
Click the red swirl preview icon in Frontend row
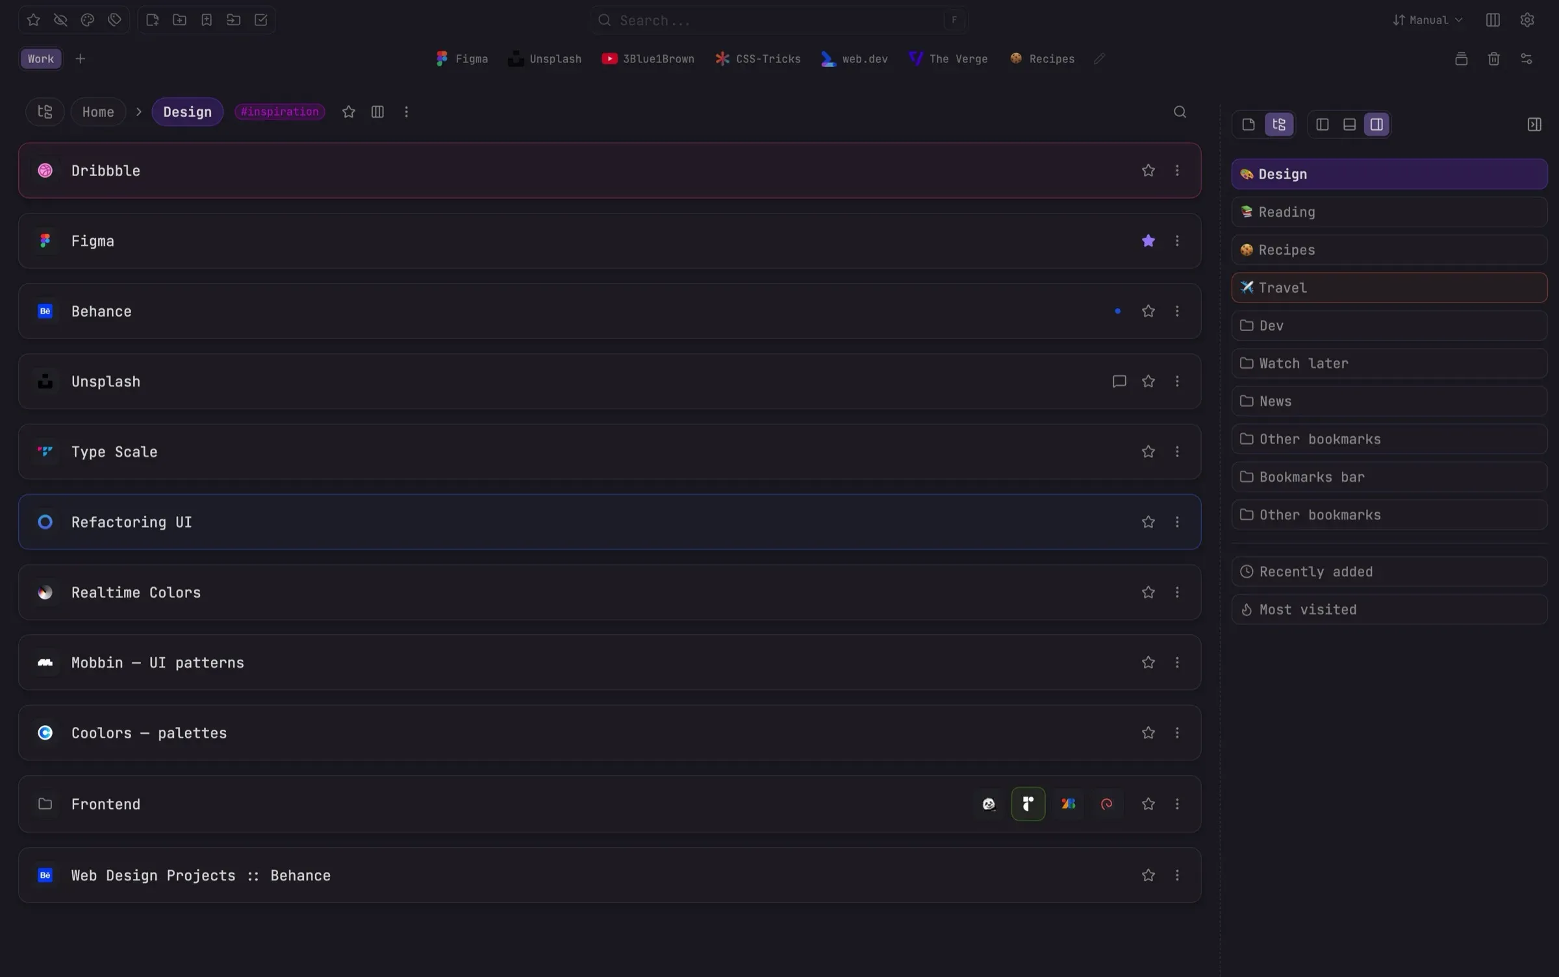point(1107,804)
